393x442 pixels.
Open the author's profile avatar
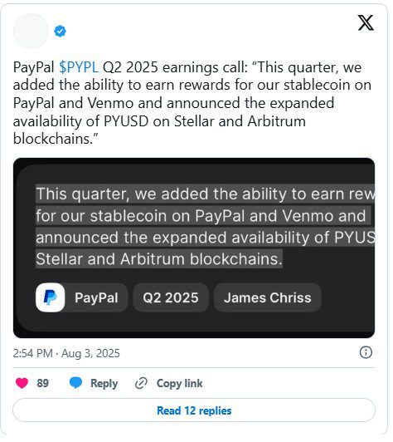31,31
